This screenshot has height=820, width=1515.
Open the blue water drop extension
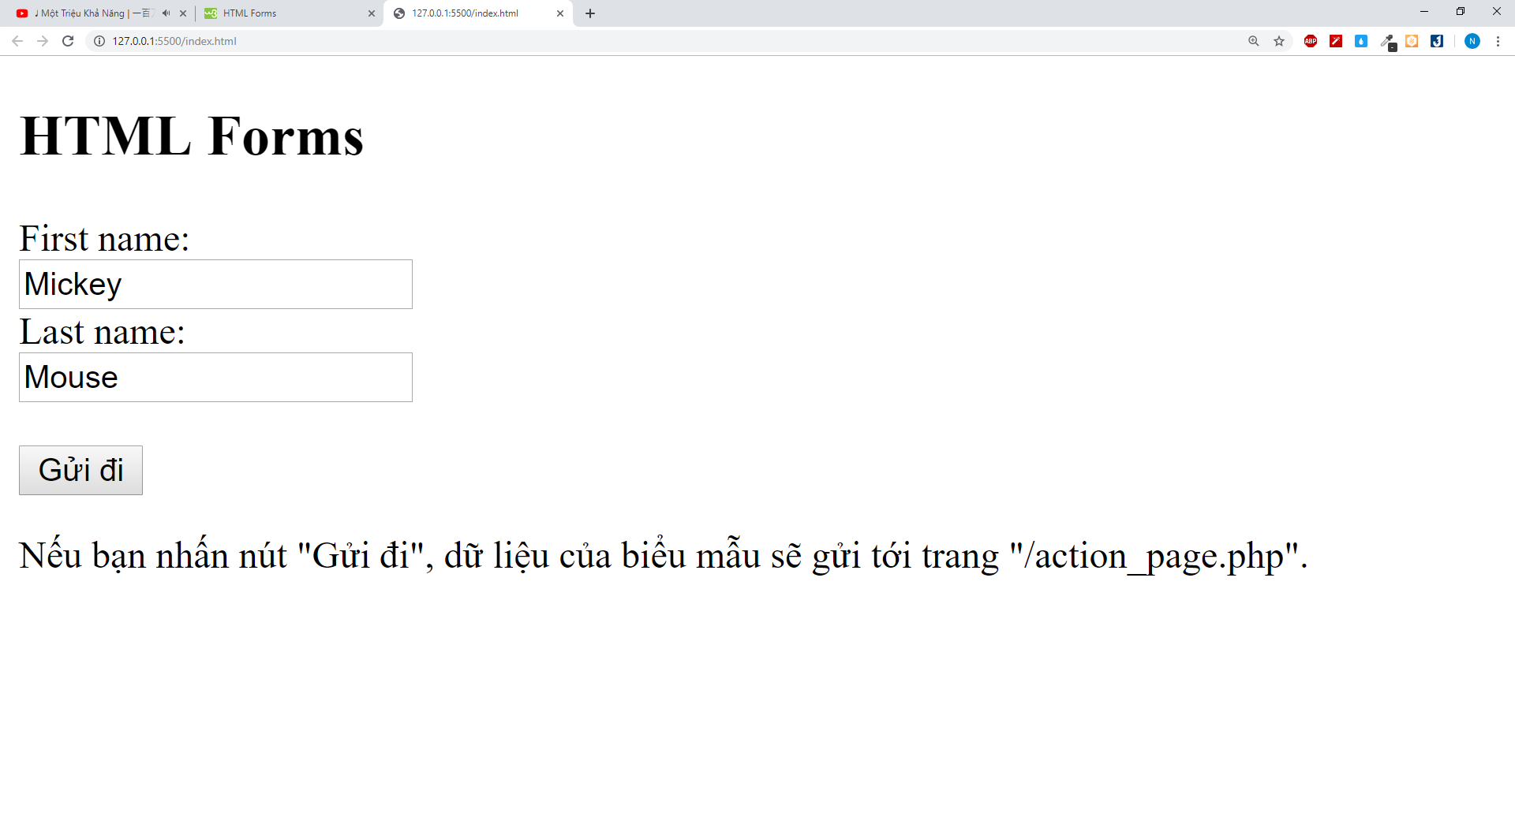[1361, 41]
